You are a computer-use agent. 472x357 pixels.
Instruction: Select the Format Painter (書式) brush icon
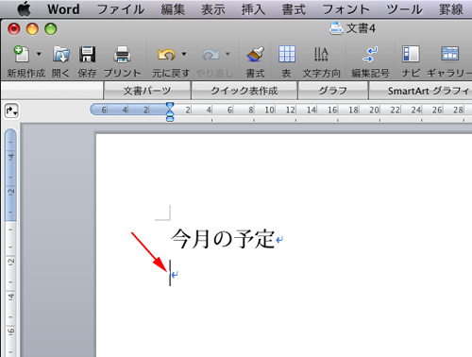255,54
